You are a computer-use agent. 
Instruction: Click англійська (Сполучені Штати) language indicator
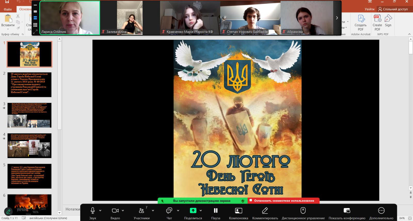pos(48,218)
